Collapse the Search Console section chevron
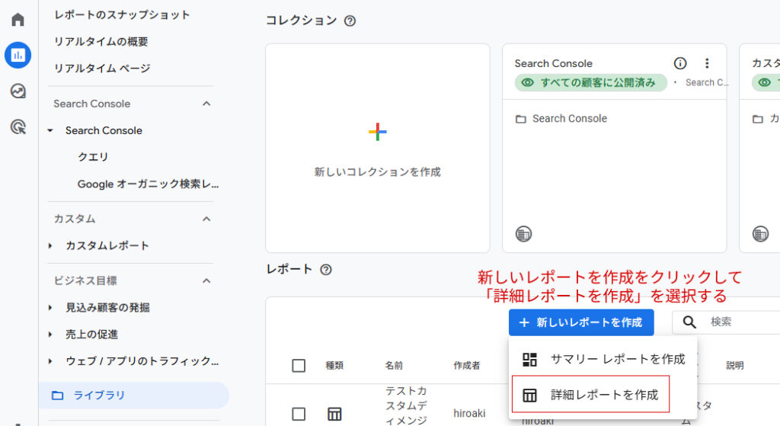The image size is (780, 426). pyautogui.click(x=206, y=104)
